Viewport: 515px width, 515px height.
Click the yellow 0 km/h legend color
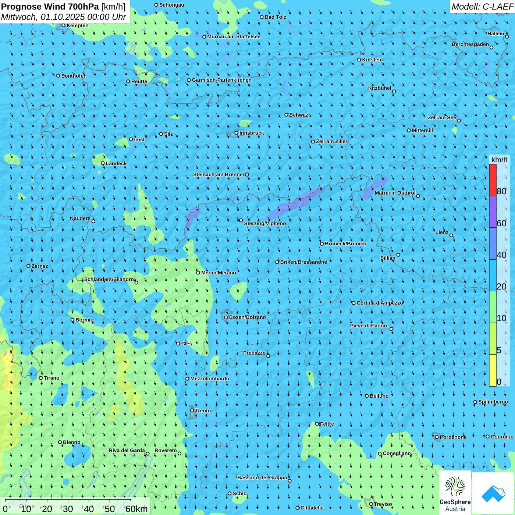tap(493, 370)
